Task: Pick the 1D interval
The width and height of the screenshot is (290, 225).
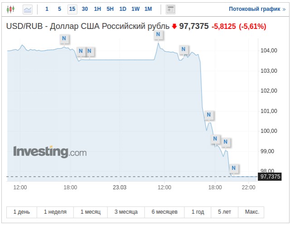Action: (123, 9)
